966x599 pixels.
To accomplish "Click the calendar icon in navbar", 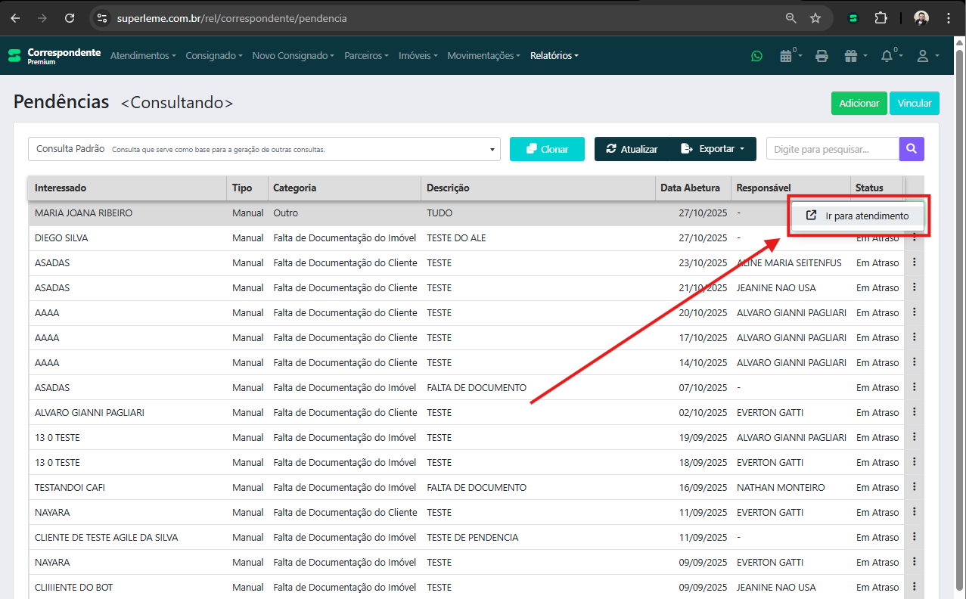I will [786, 56].
